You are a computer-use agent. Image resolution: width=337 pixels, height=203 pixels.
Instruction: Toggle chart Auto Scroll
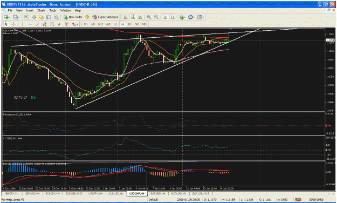(165, 17)
